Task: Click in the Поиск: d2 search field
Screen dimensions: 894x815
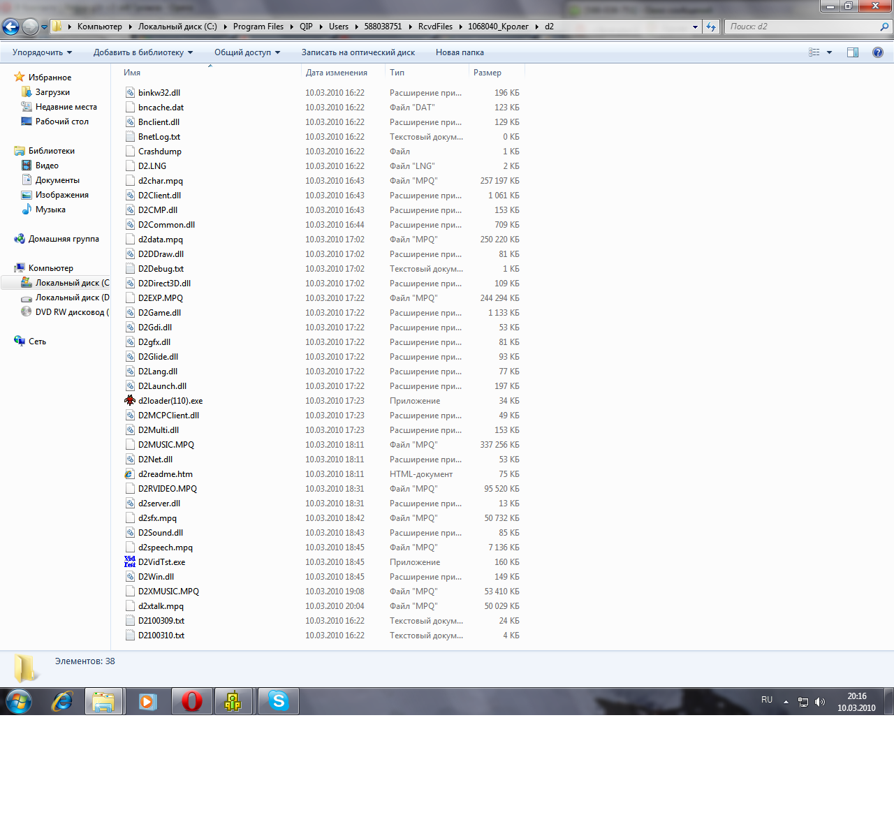Action: pos(803,27)
